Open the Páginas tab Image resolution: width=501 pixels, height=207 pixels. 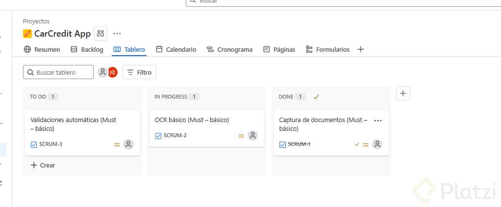point(279,49)
